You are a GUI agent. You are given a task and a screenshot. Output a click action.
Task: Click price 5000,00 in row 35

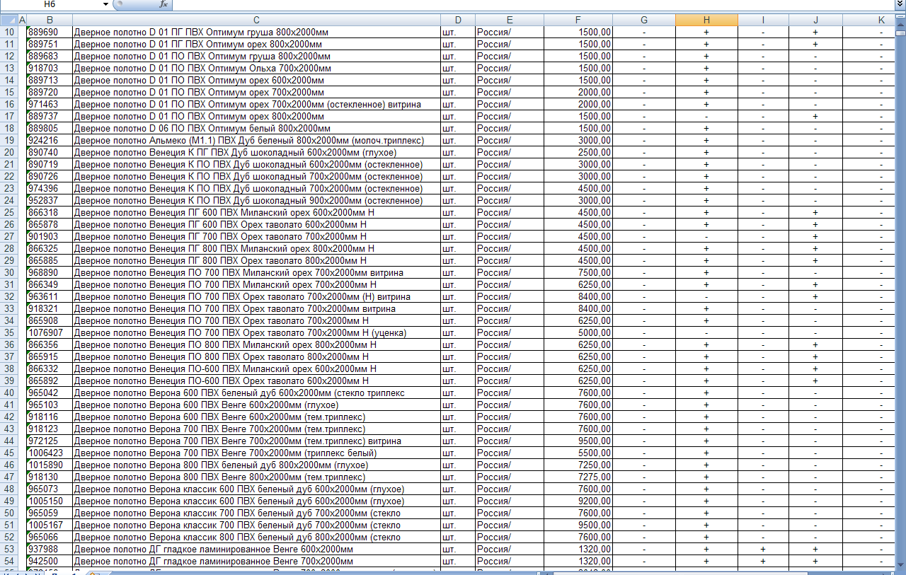point(578,332)
